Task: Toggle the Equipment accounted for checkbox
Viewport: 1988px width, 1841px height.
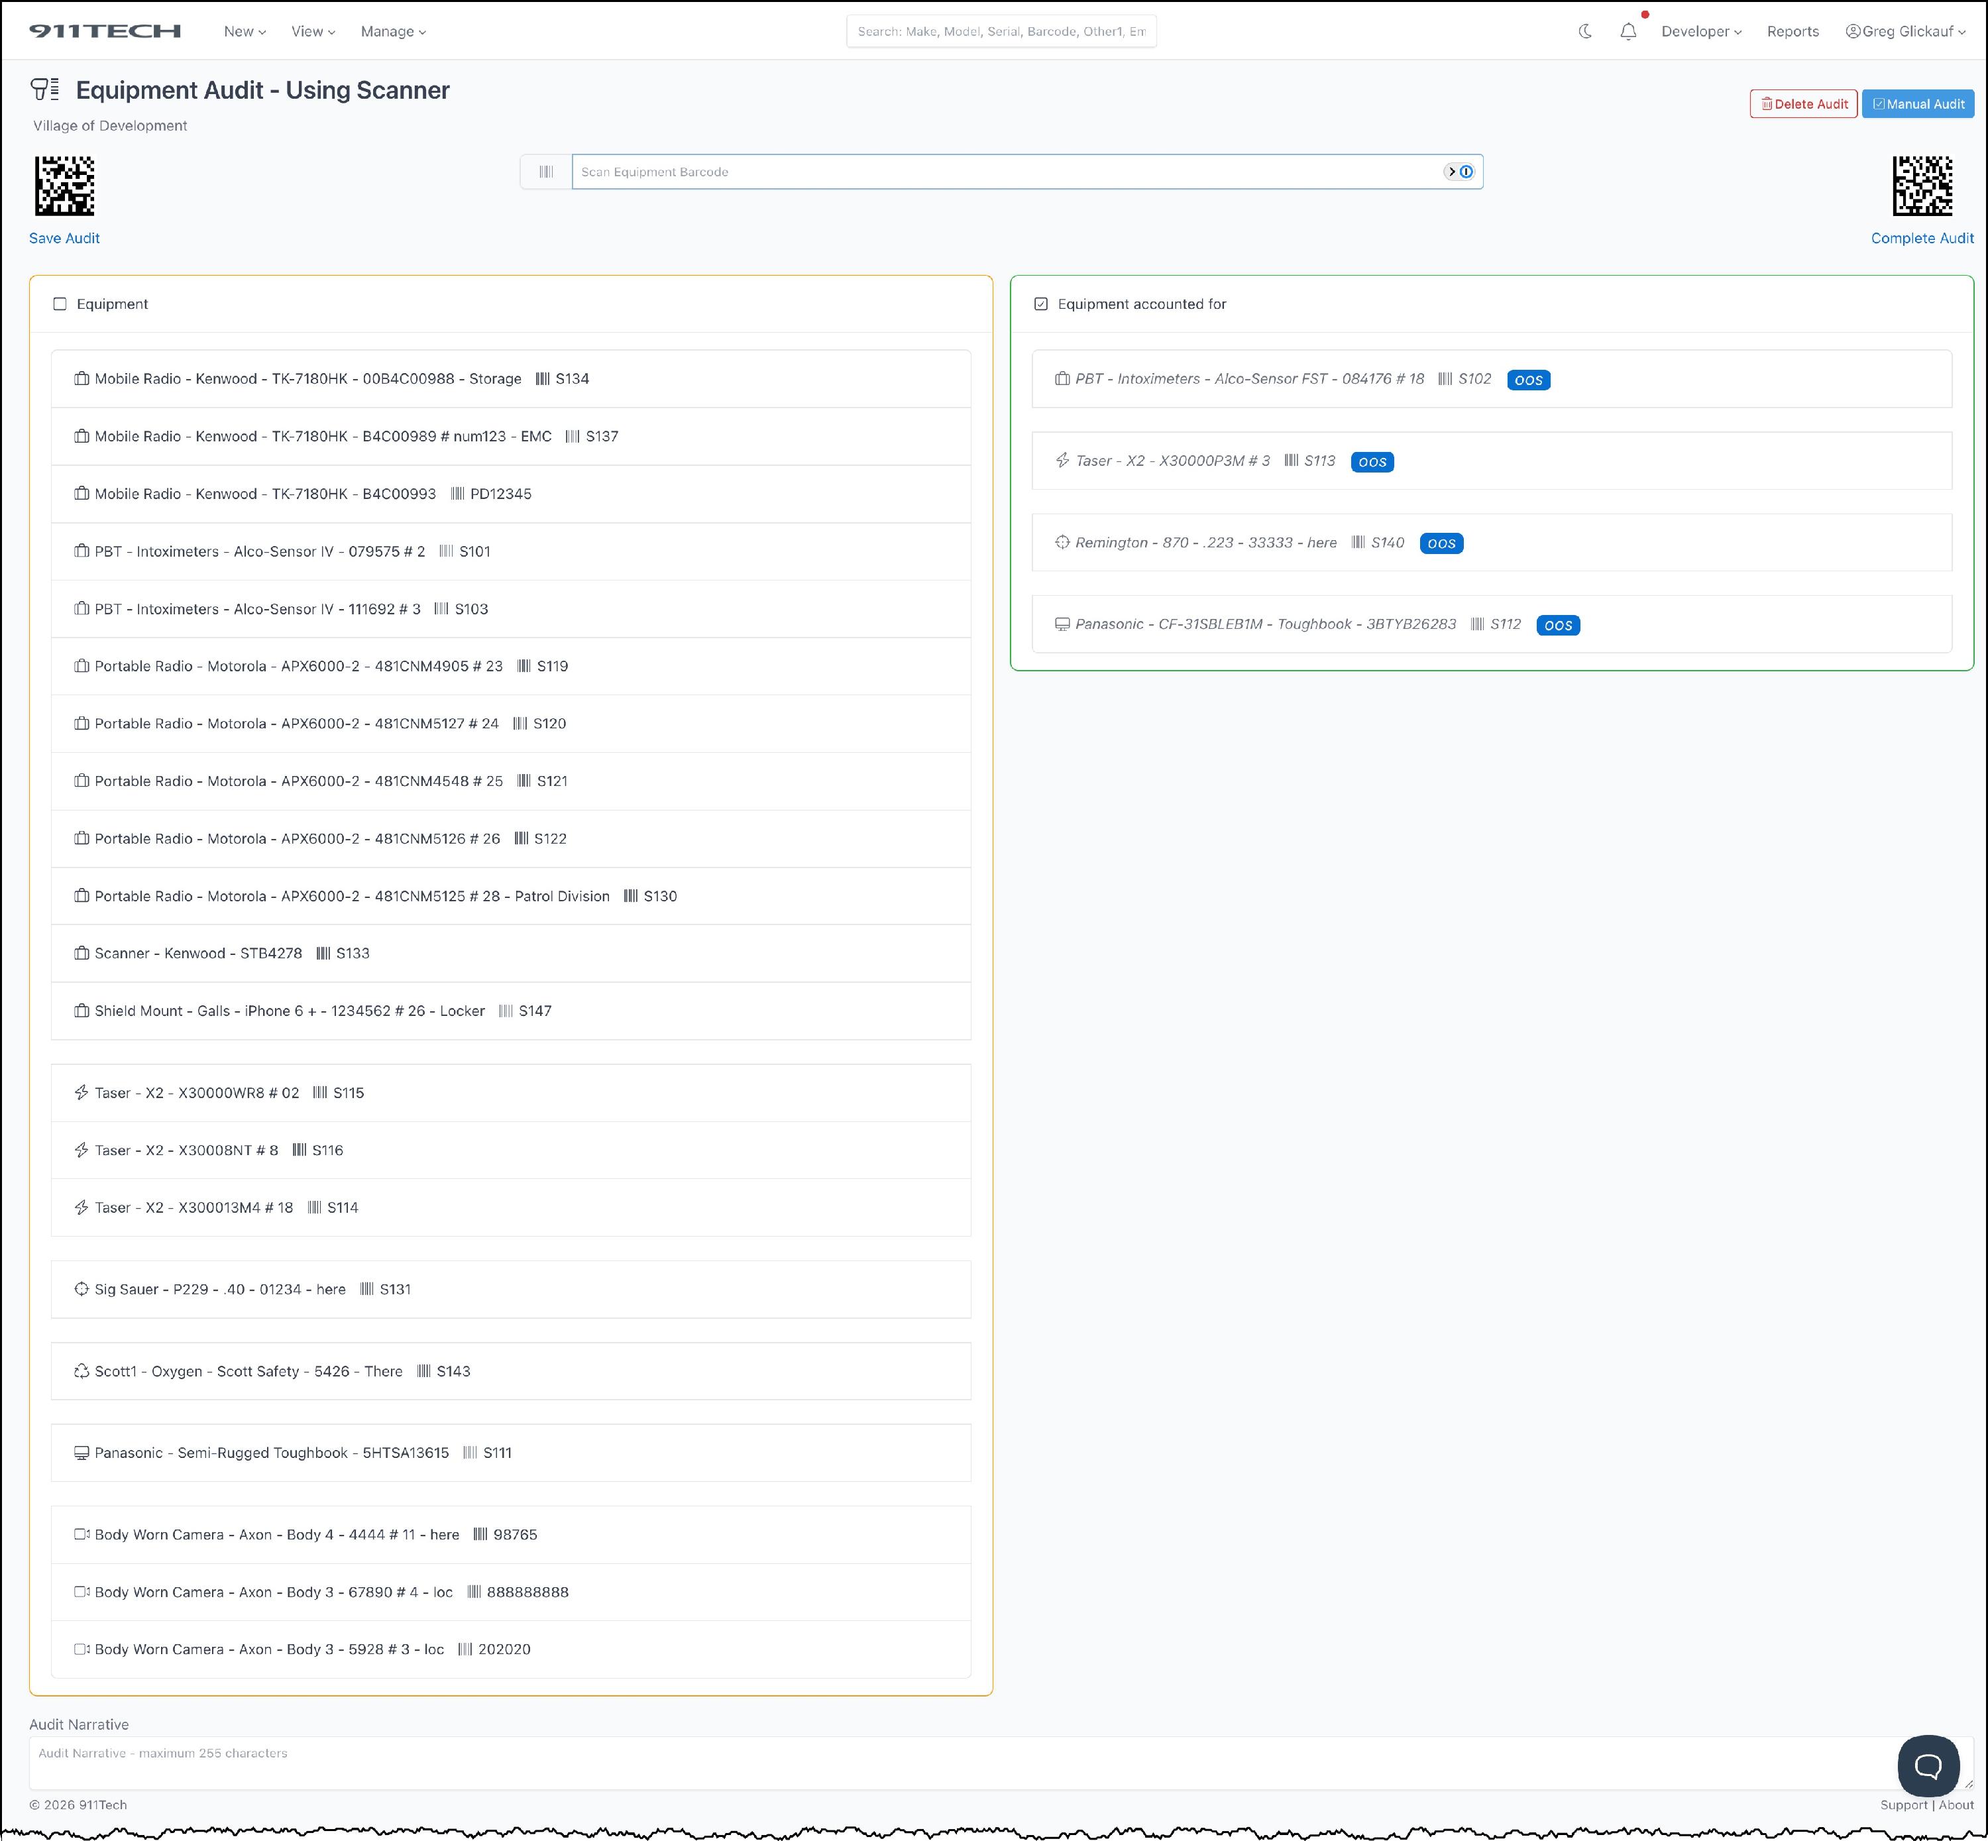Action: [x=1041, y=304]
